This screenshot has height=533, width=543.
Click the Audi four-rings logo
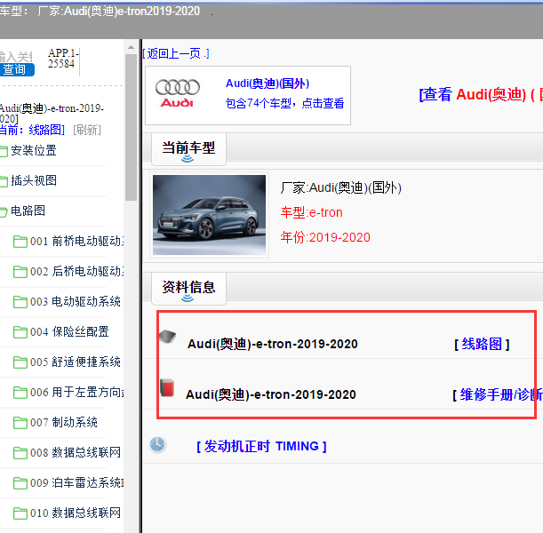coord(178,92)
